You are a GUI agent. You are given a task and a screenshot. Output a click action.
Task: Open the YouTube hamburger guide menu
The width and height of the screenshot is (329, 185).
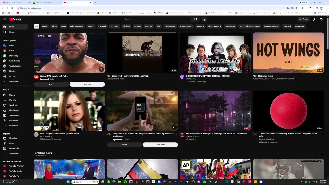[4, 19]
